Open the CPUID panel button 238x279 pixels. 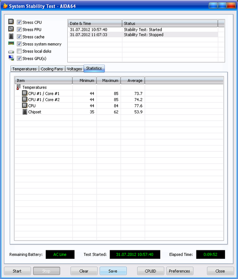click(151, 271)
